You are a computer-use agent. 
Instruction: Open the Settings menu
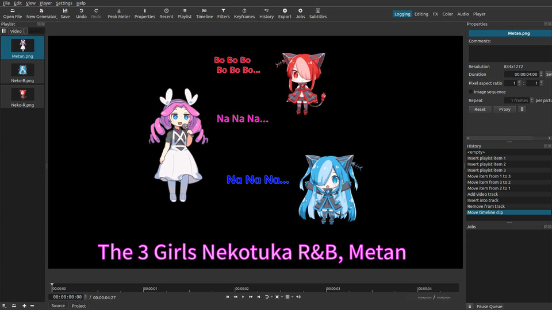[64, 3]
